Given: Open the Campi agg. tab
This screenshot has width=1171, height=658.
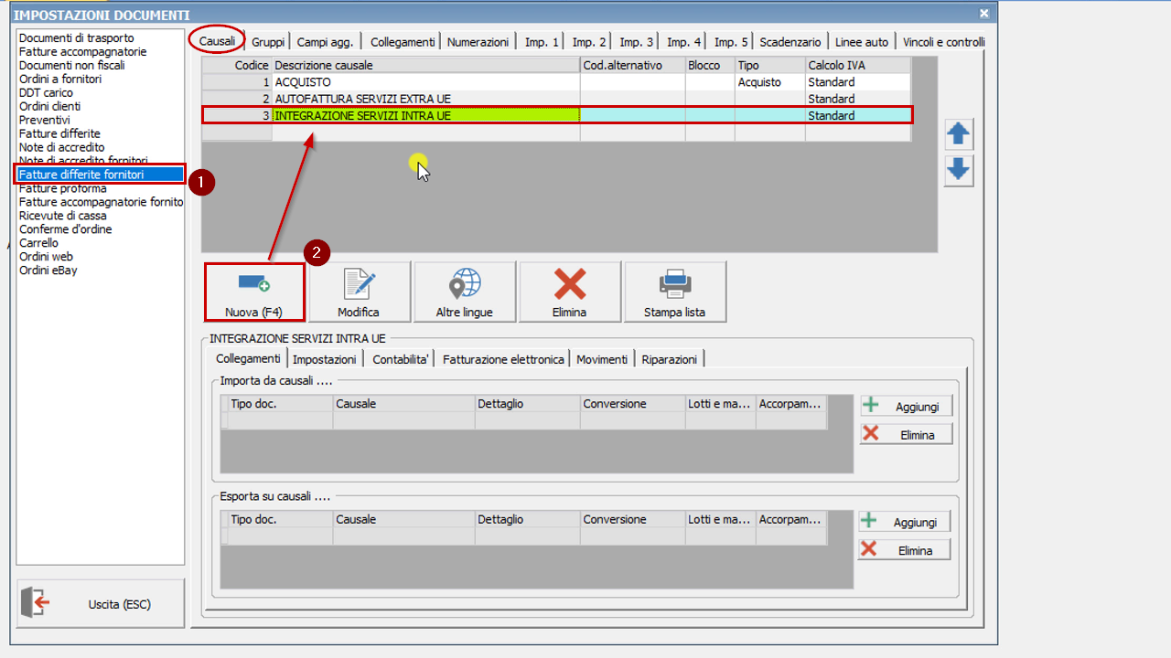Looking at the screenshot, I should [326, 42].
